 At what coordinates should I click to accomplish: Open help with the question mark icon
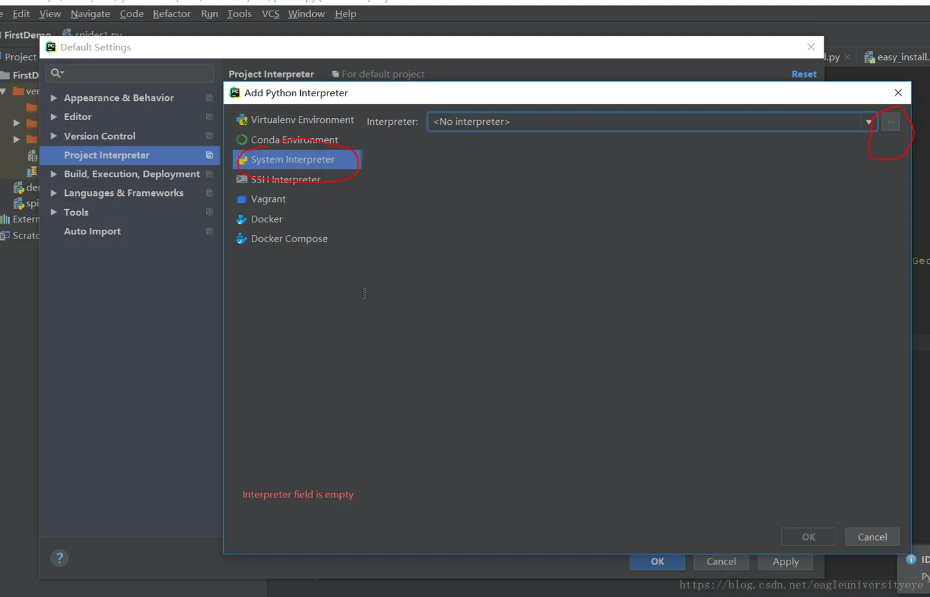(x=59, y=558)
